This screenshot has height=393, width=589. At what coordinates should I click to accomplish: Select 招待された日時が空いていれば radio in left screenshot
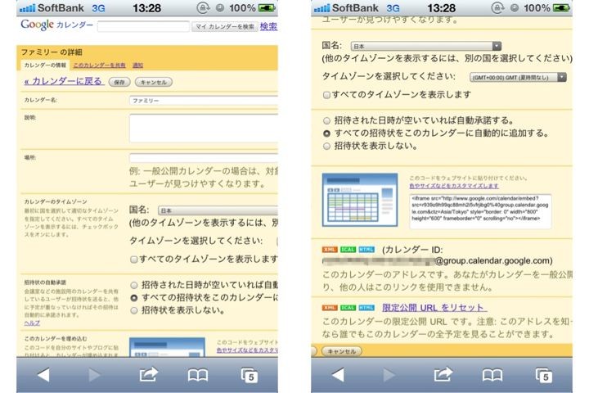pos(133,285)
